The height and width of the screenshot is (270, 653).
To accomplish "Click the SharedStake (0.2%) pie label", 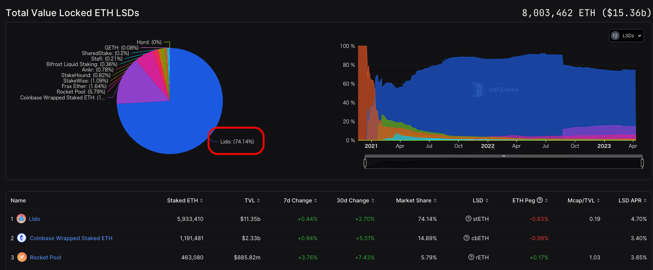I will click(x=105, y=53).
